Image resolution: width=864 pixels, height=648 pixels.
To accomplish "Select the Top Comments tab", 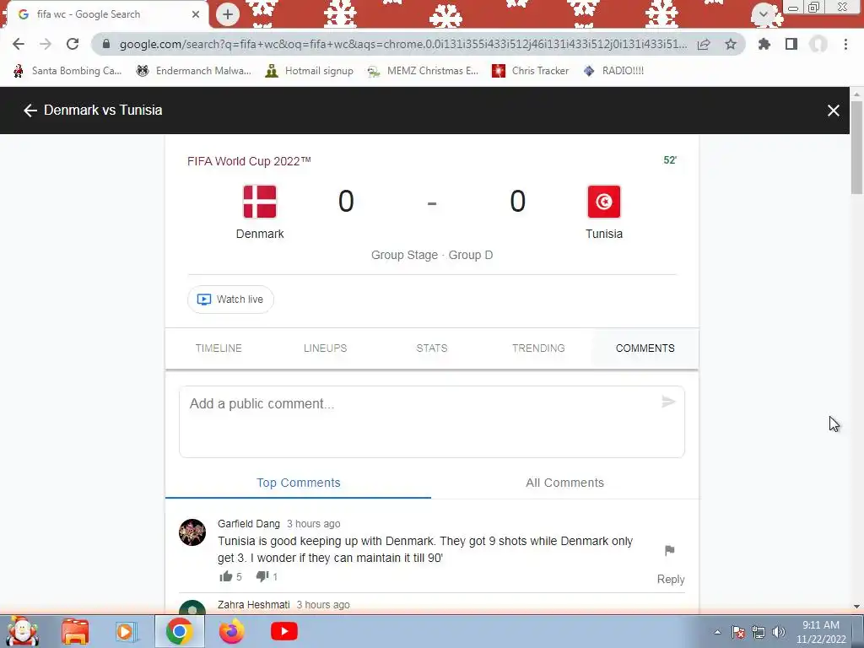I will tap(298, 483).
